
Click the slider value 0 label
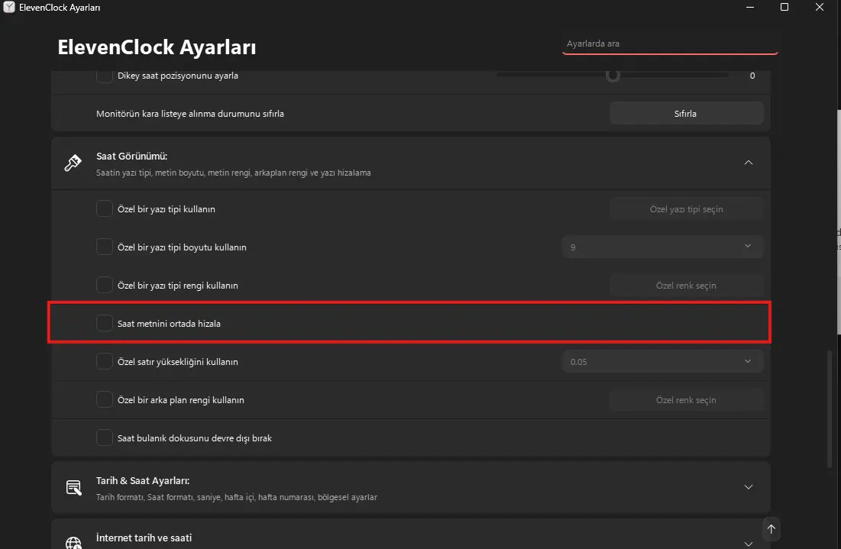tap(752, 76)
